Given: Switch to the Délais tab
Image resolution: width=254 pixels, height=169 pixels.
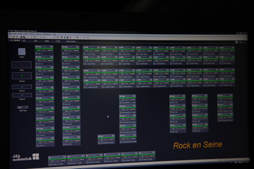Looking at the screenshot, I should tap(47, 41).
